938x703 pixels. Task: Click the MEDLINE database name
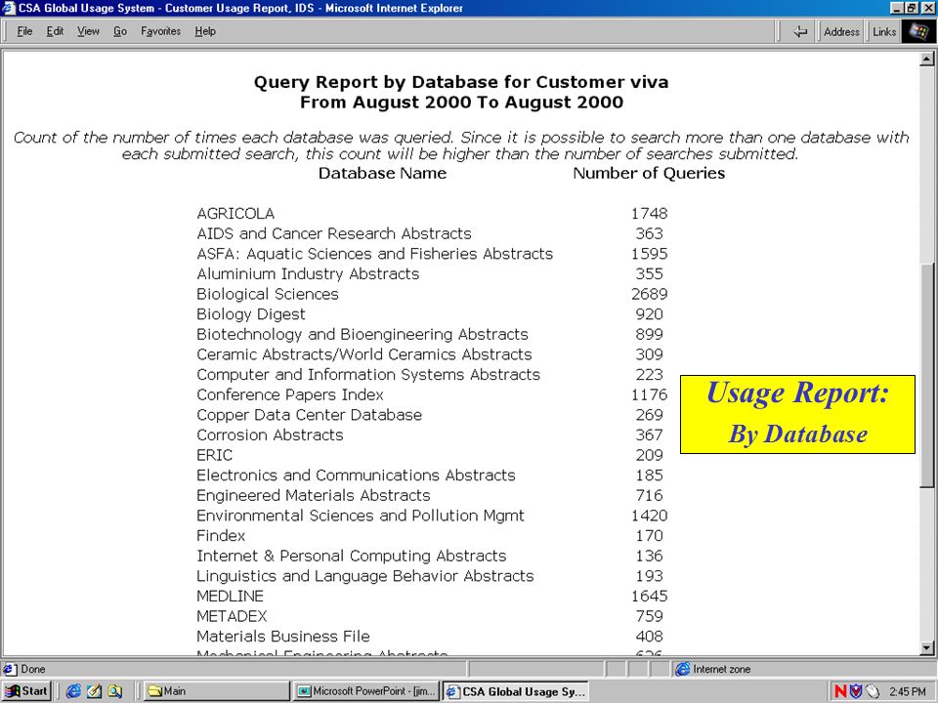(x=230, y=596)
